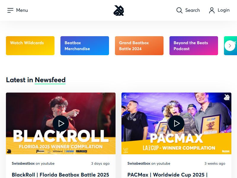Open the Grand Beatbox Battle 2024 card
The image size is (237, 178).
139,46
